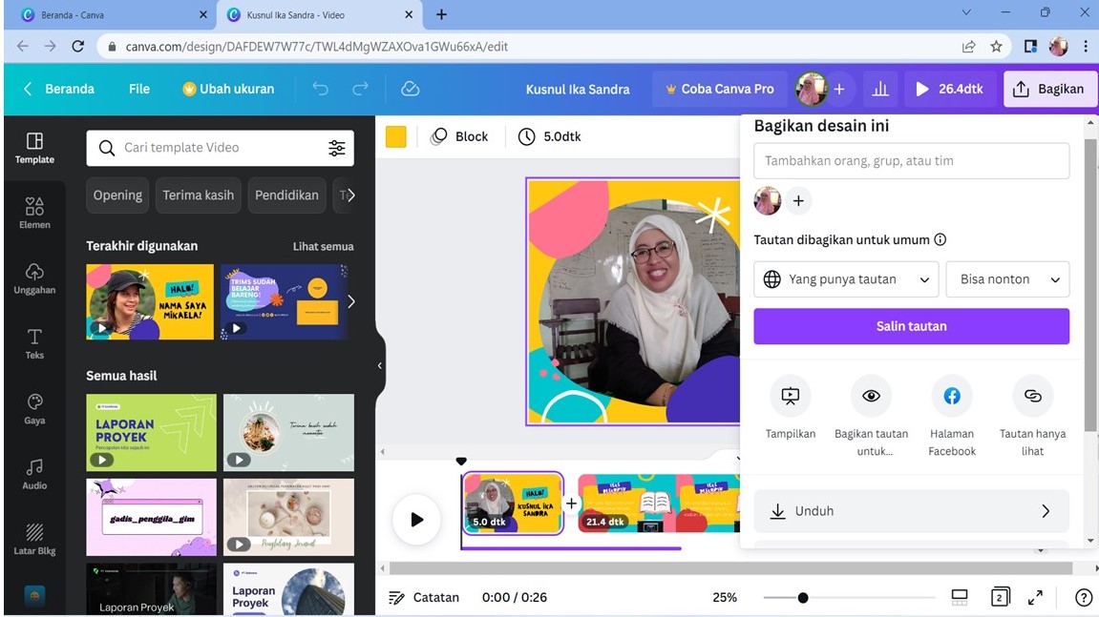Click the Facebook page share icon
1099x617 pixels.
tap(952, 396)
